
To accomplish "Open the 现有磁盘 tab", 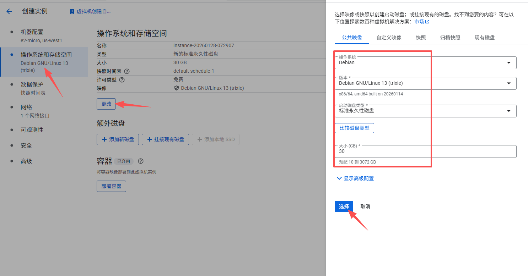I will point(485,38).
